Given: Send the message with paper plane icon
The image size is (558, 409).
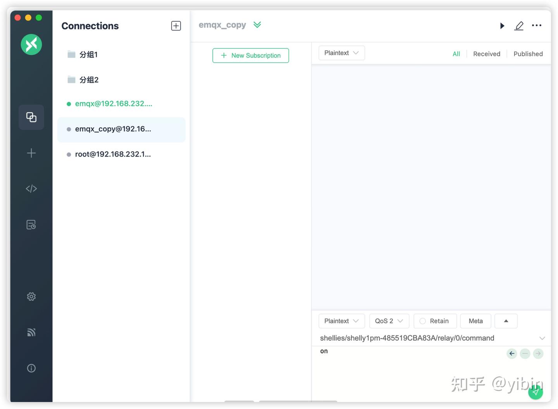Looking at the screenshot, I should click(x=536, y=392).
